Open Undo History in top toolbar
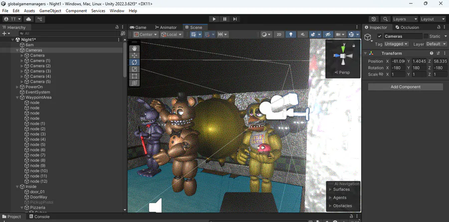Image resolution: width=449 pixels, height=222 pixels. click(373, 19)
